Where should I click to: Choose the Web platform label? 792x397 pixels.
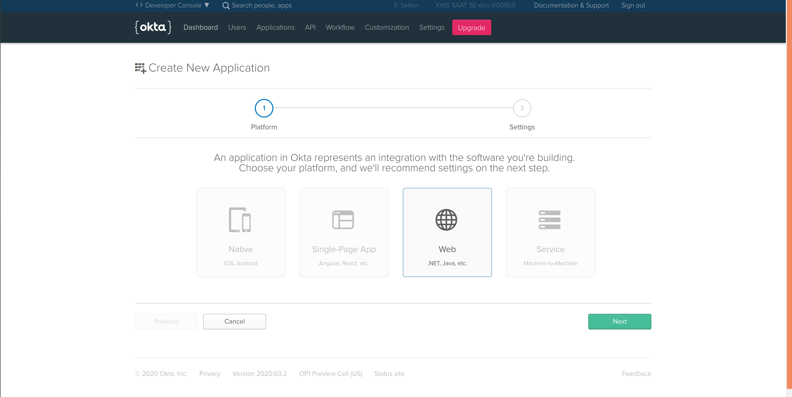click(447, 249)
